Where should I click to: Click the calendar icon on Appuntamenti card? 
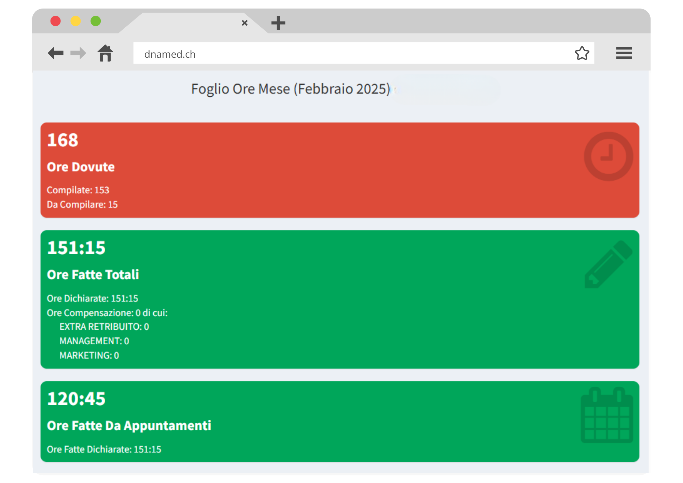[x=607, y=415]
